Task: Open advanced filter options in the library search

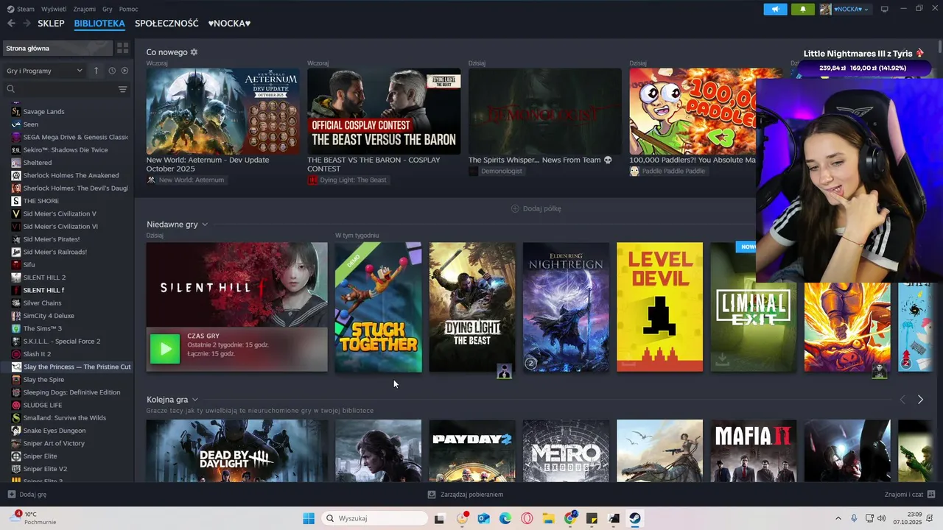Action: point(122,89)
